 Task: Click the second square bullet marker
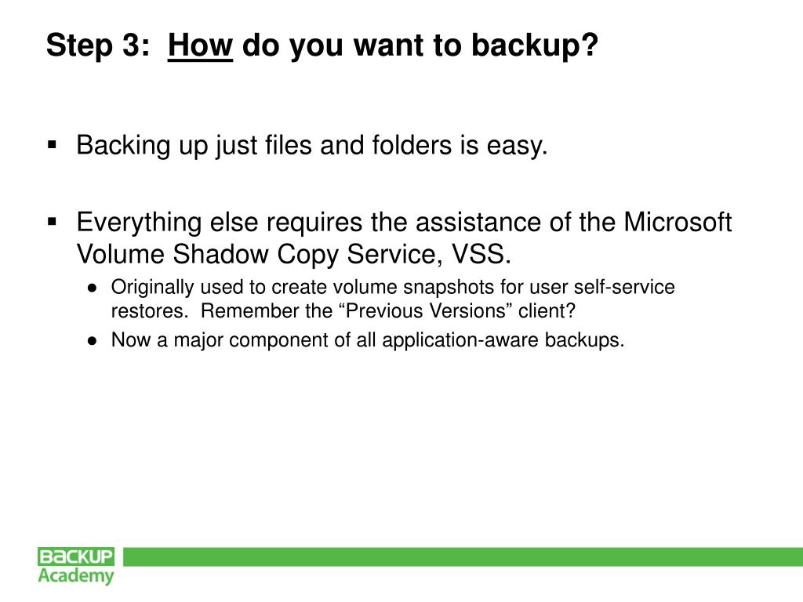52,222
